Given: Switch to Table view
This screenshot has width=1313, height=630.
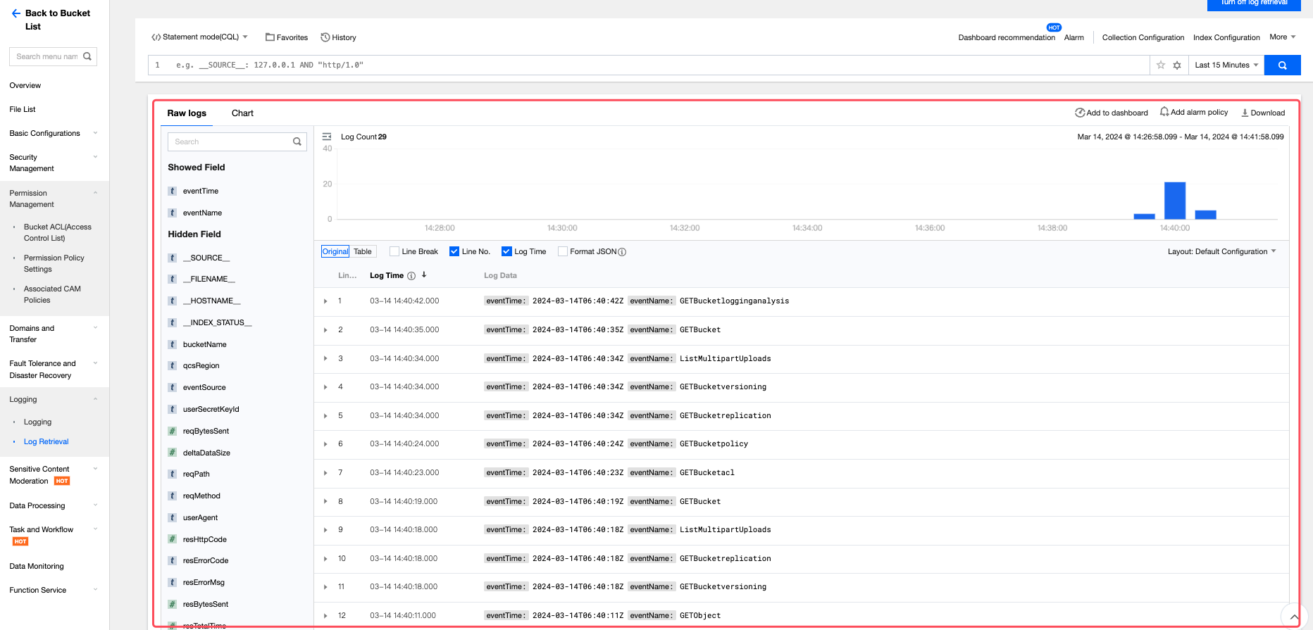Looking at the screenshot, I should (363, 251).
